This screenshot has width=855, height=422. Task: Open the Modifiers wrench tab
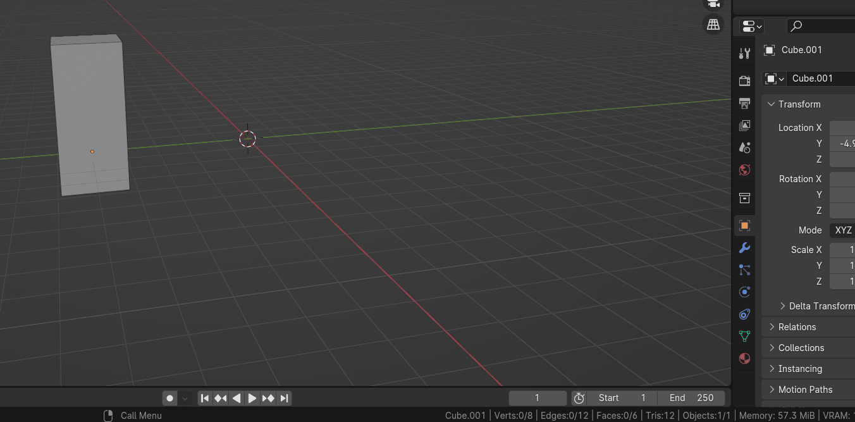744,247
